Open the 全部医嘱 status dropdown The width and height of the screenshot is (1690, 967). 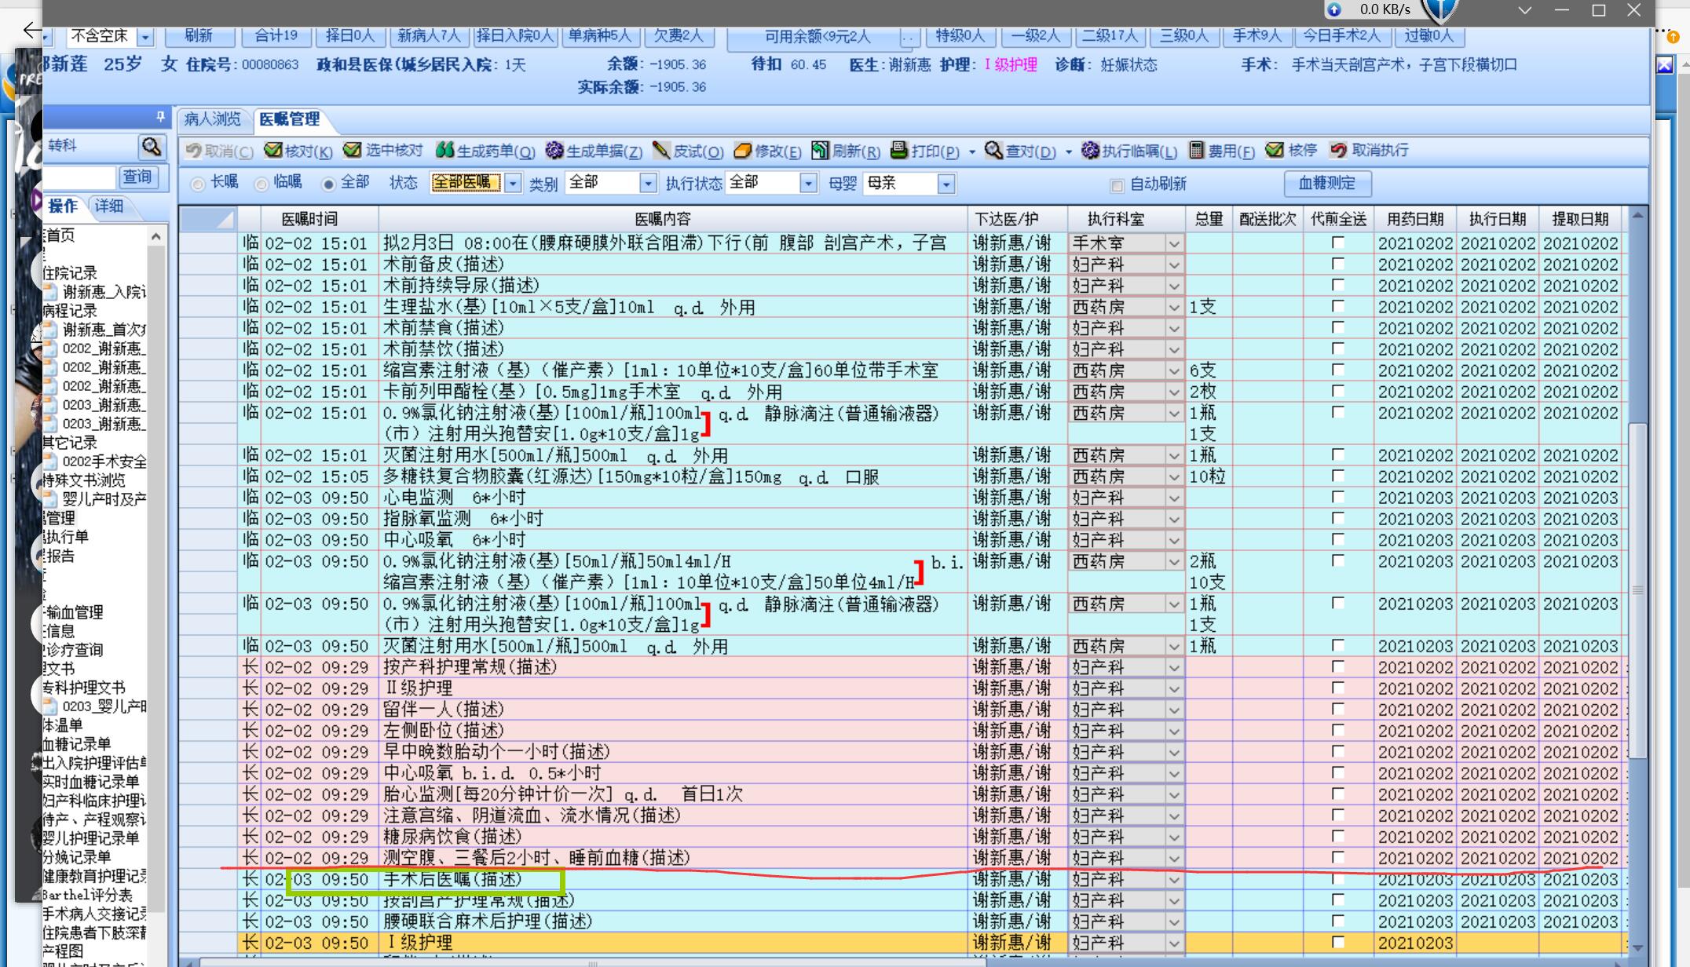coord(513,184)
